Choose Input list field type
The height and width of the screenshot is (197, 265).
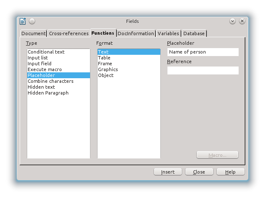38,58
